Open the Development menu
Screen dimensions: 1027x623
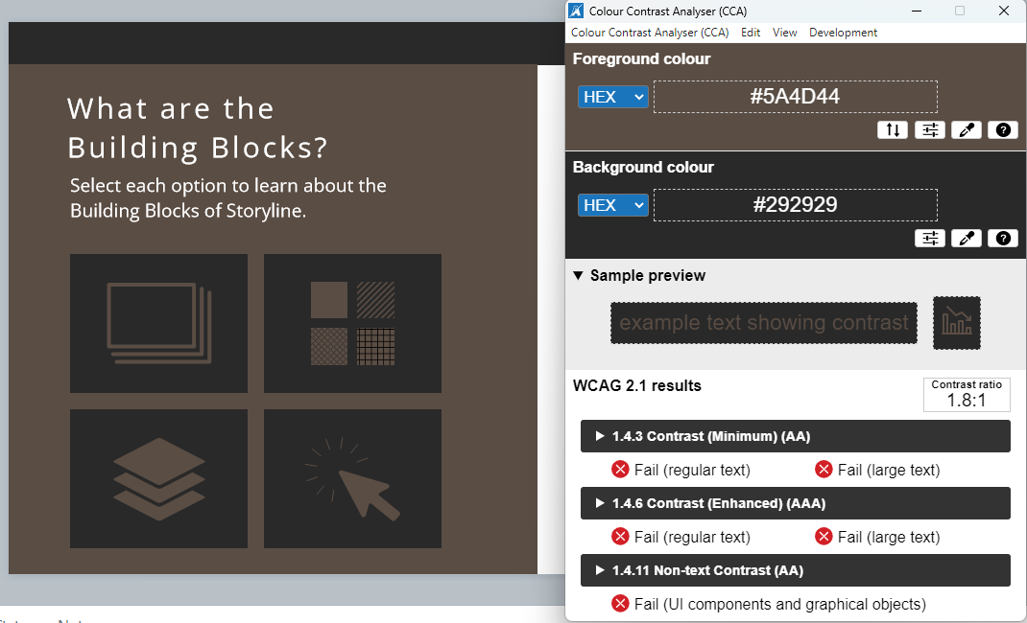(x=843, y=32)
